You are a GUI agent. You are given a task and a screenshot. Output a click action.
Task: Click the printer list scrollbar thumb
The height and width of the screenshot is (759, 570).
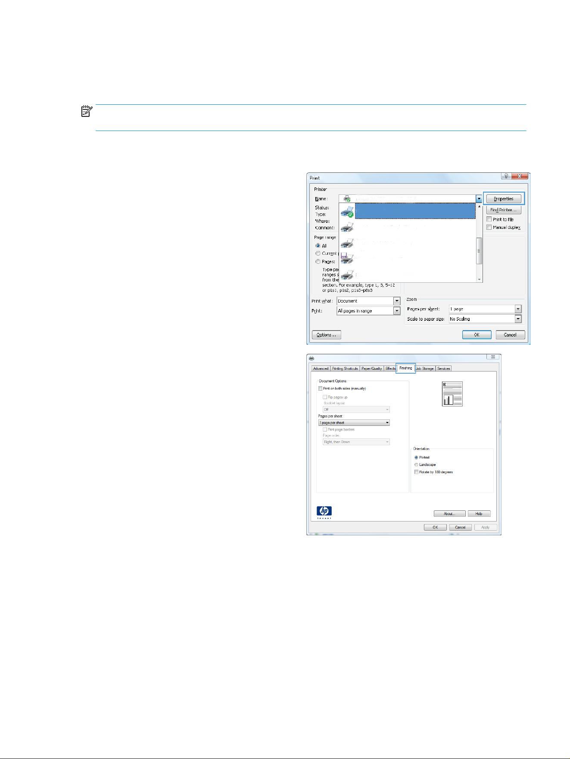tap(480, 250)
